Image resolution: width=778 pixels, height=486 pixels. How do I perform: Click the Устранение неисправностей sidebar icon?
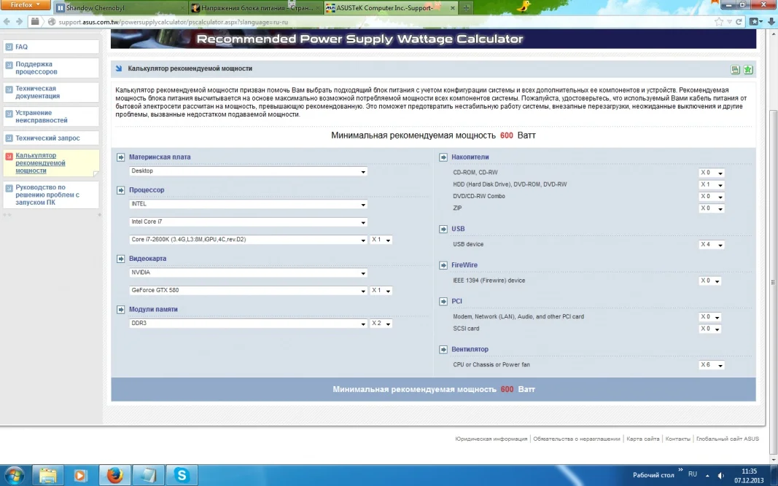(x=9, y=114)
